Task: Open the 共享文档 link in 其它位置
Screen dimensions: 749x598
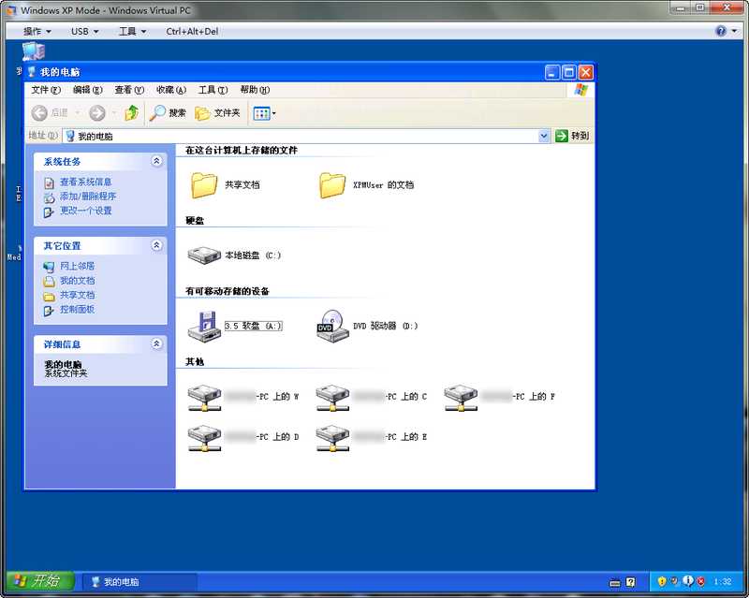Action: tap(77, 295)
